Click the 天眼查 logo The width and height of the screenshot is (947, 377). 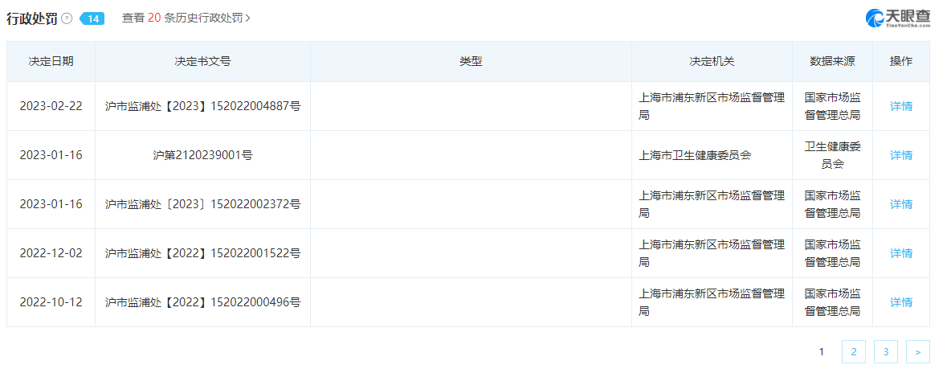(x=897, y=18)
